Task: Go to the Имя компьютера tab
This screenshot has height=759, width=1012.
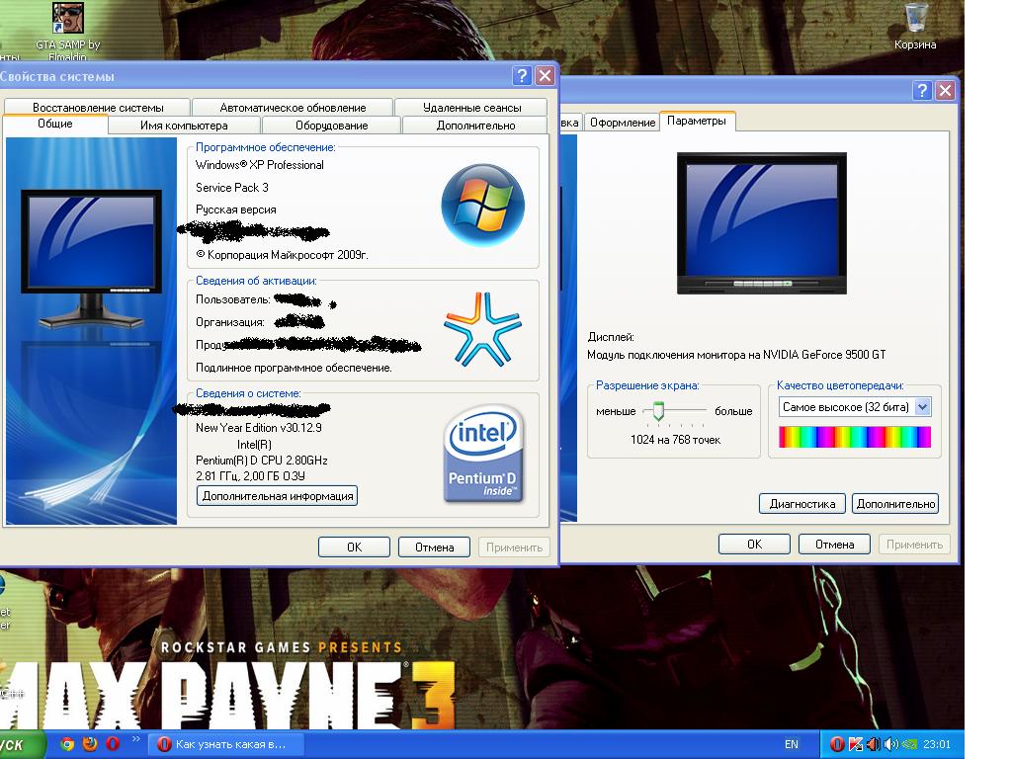Action: click(x=184, y=126)
